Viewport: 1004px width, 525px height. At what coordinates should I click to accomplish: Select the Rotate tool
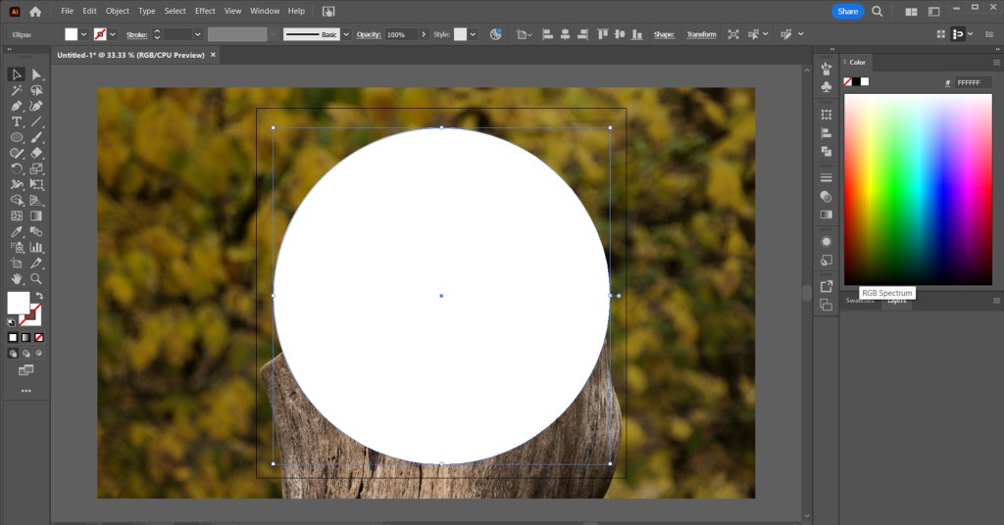[x=17, y=168]
